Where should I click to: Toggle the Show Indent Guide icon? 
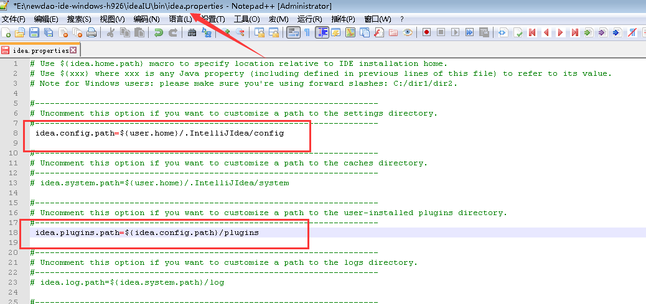(322, 32)
